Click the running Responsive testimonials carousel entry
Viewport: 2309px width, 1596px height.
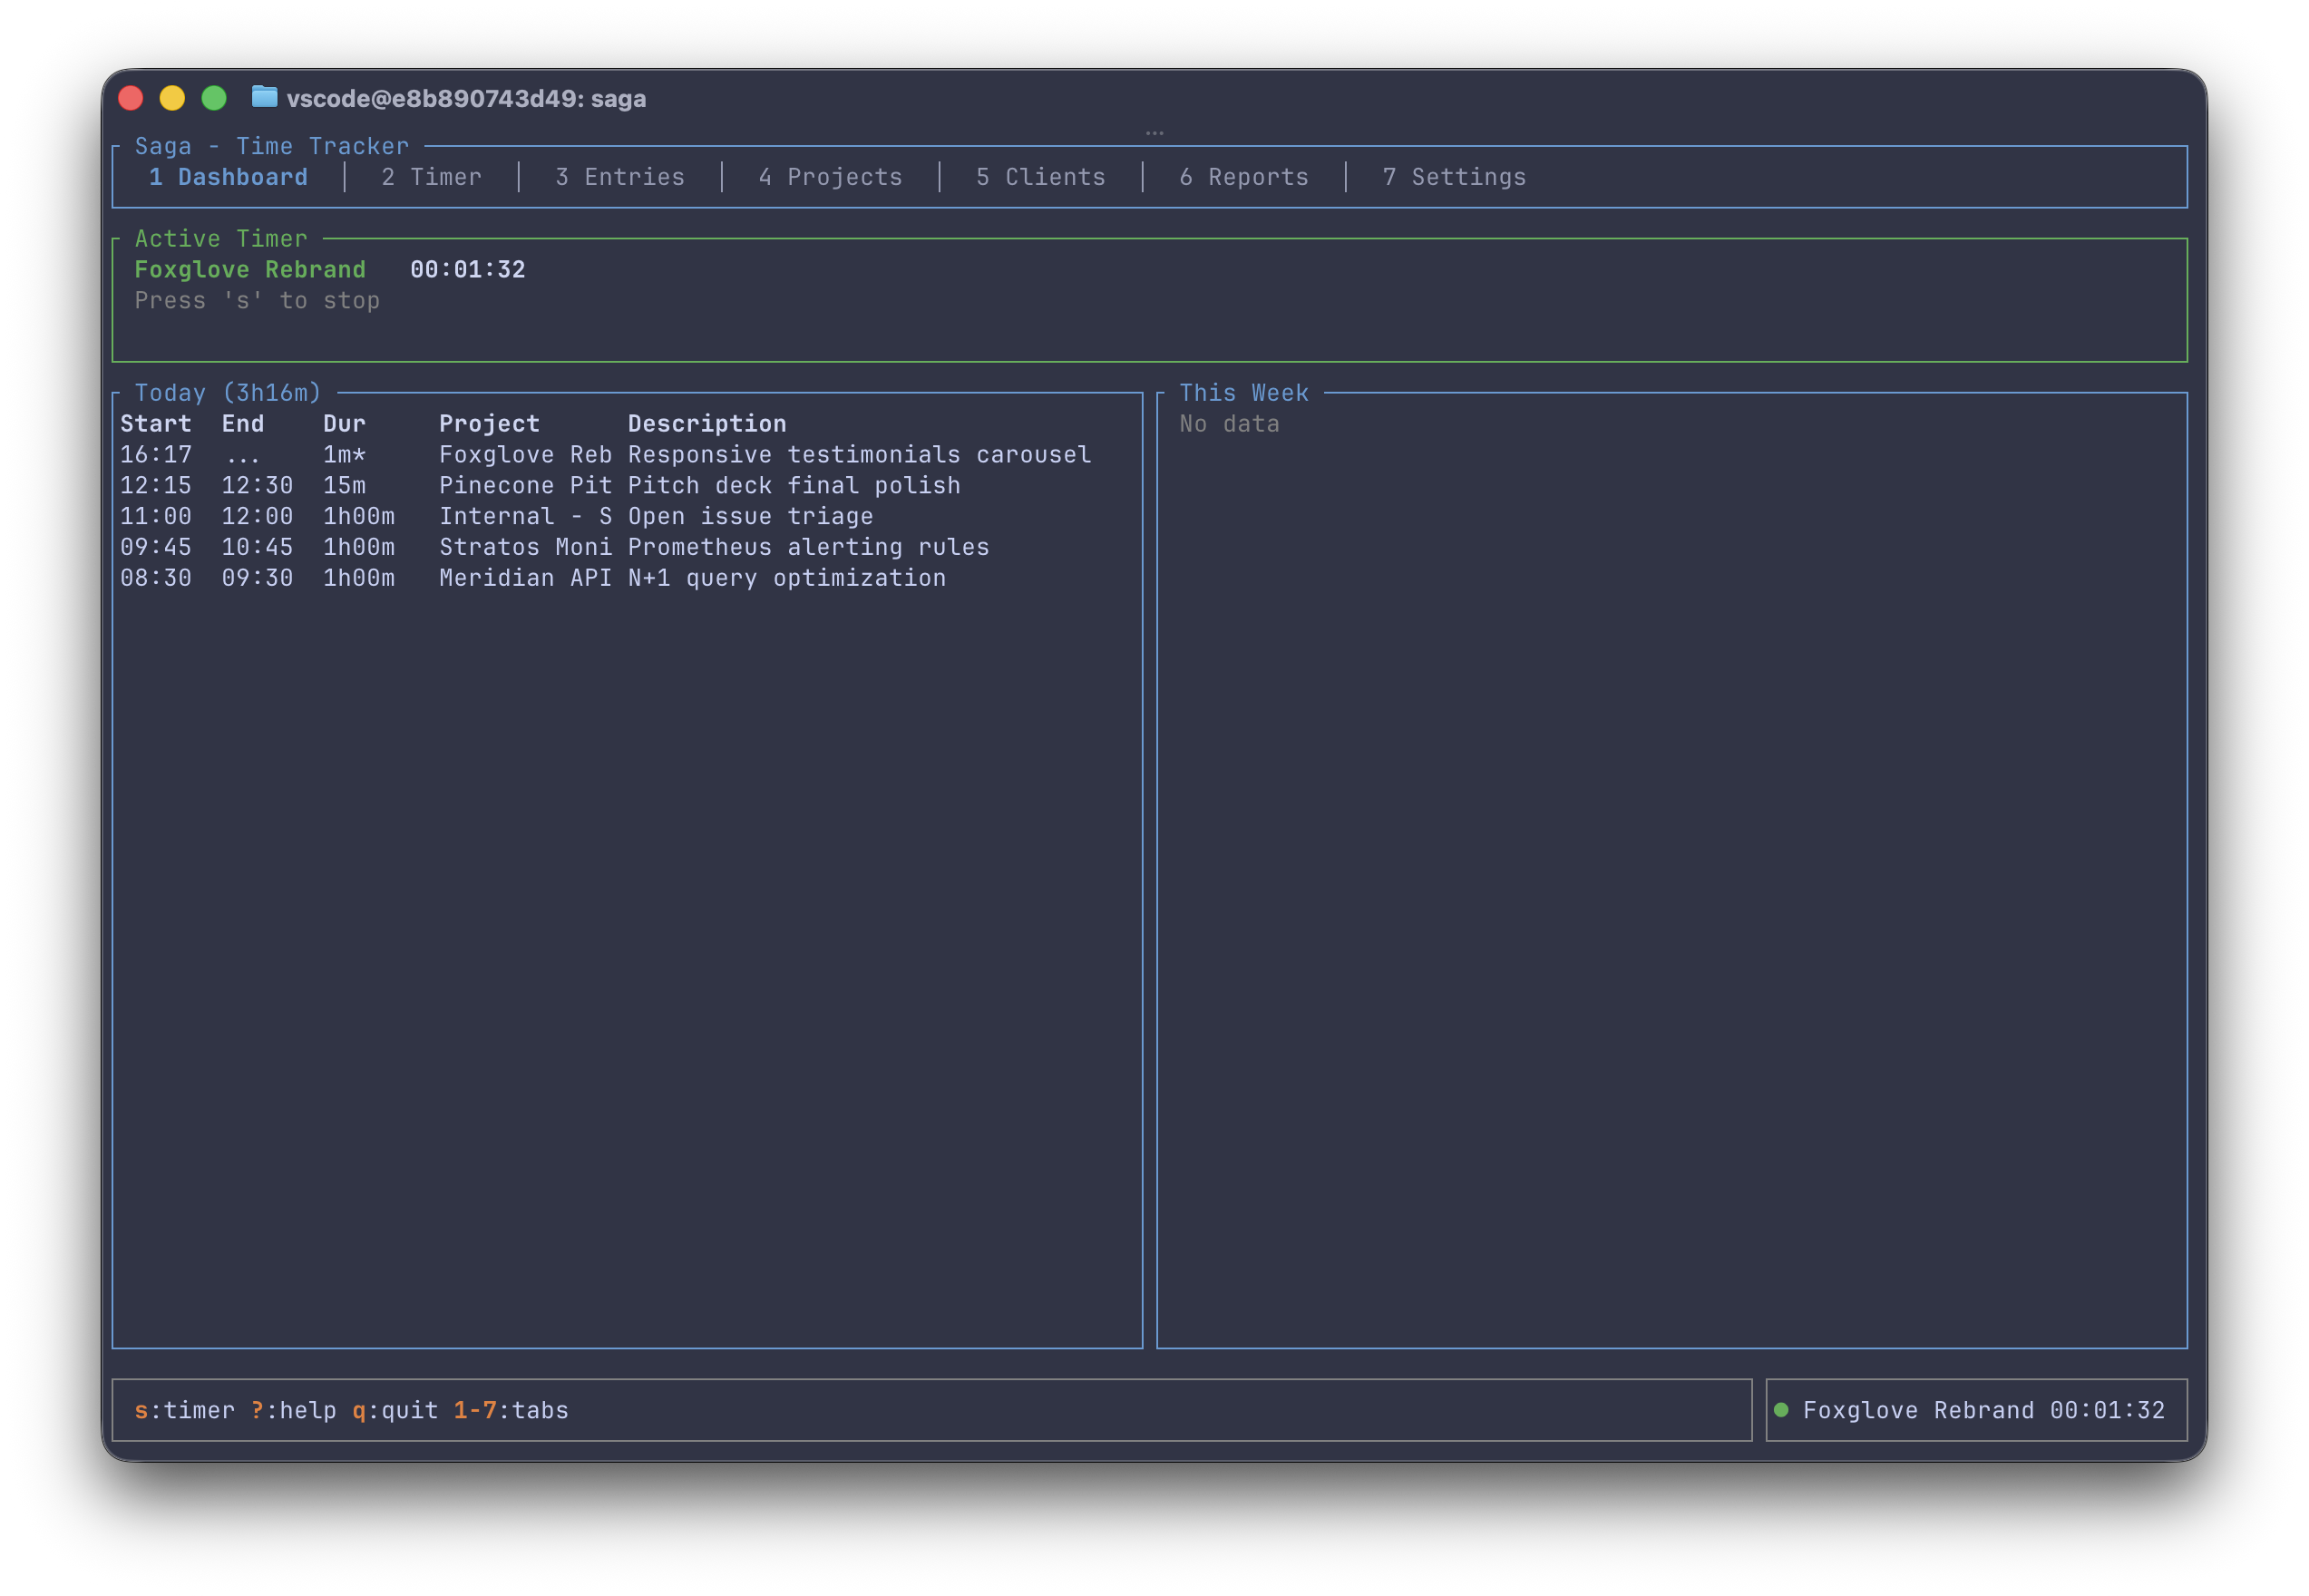pyautogui.click(x=858, y=454)
